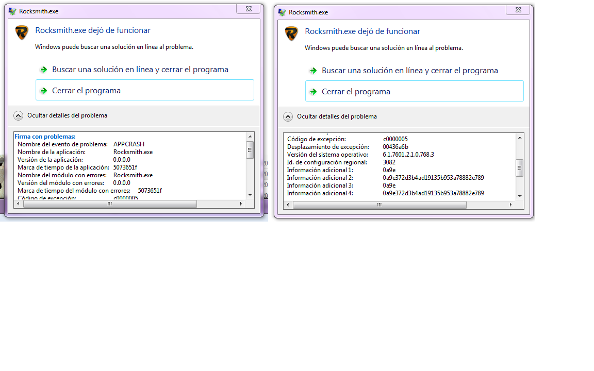
Task: Click the regional id value '3082'
Action: coord(389,162)
